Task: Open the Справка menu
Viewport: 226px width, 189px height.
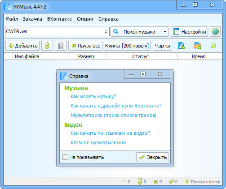Action: click(108, 19)
